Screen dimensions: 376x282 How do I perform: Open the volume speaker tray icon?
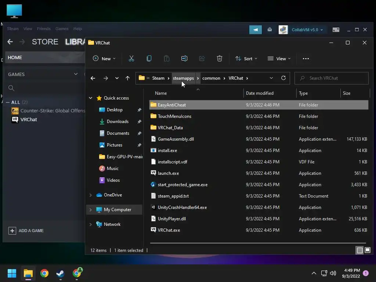pos(333,273)
